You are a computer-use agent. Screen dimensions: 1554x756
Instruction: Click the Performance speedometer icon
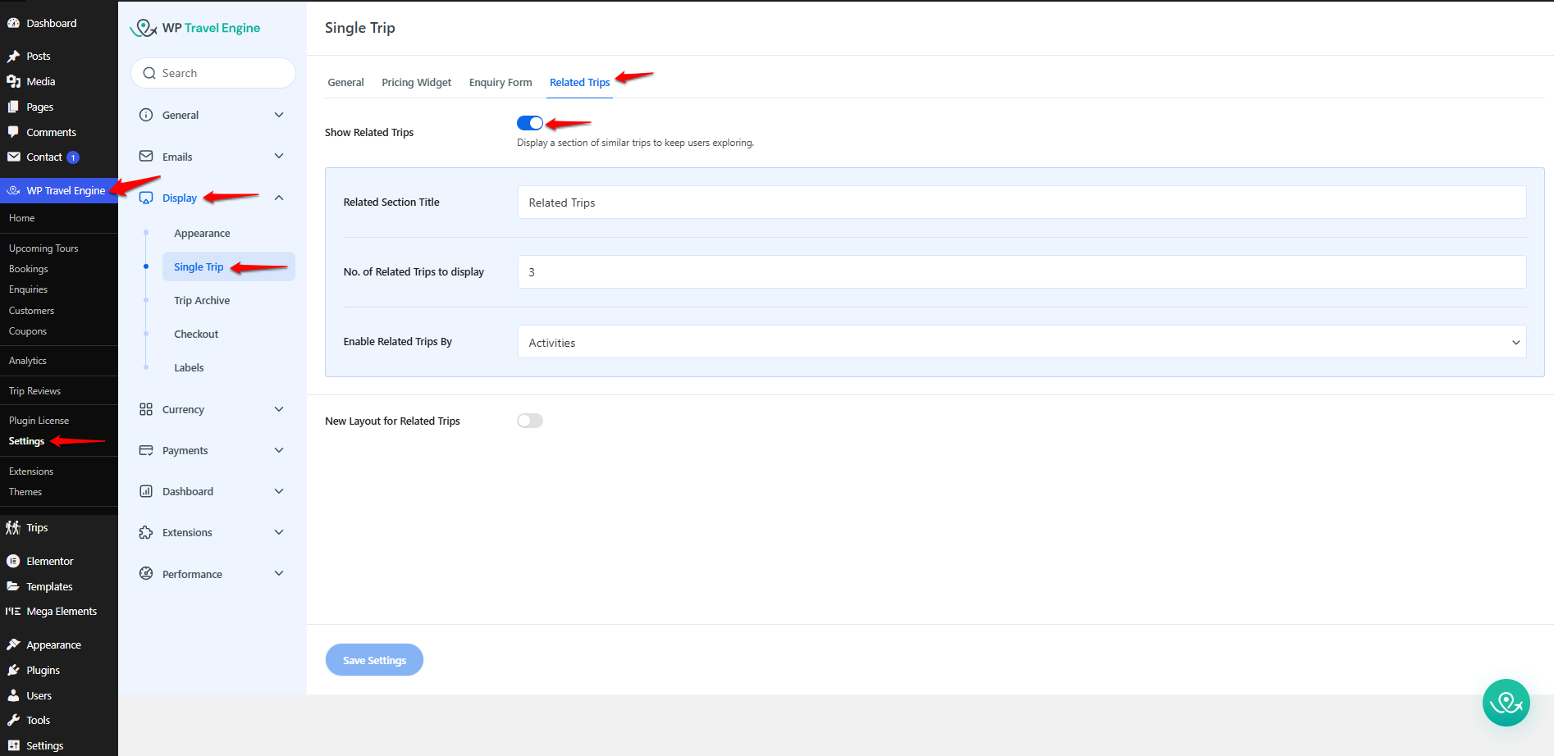tap(145, 573)
